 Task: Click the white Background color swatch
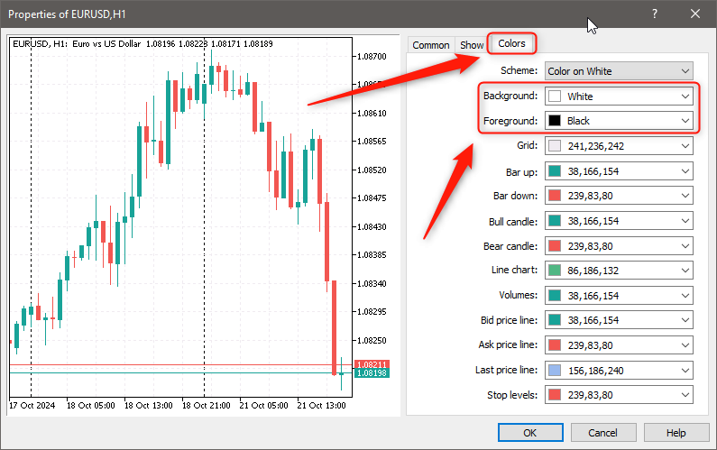(x=555, y=96)
